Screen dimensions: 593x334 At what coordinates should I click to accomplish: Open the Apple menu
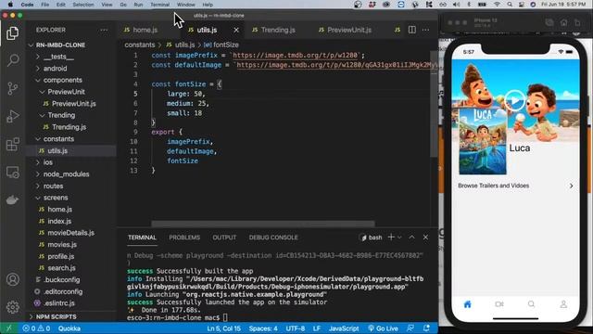pos(10,5)
